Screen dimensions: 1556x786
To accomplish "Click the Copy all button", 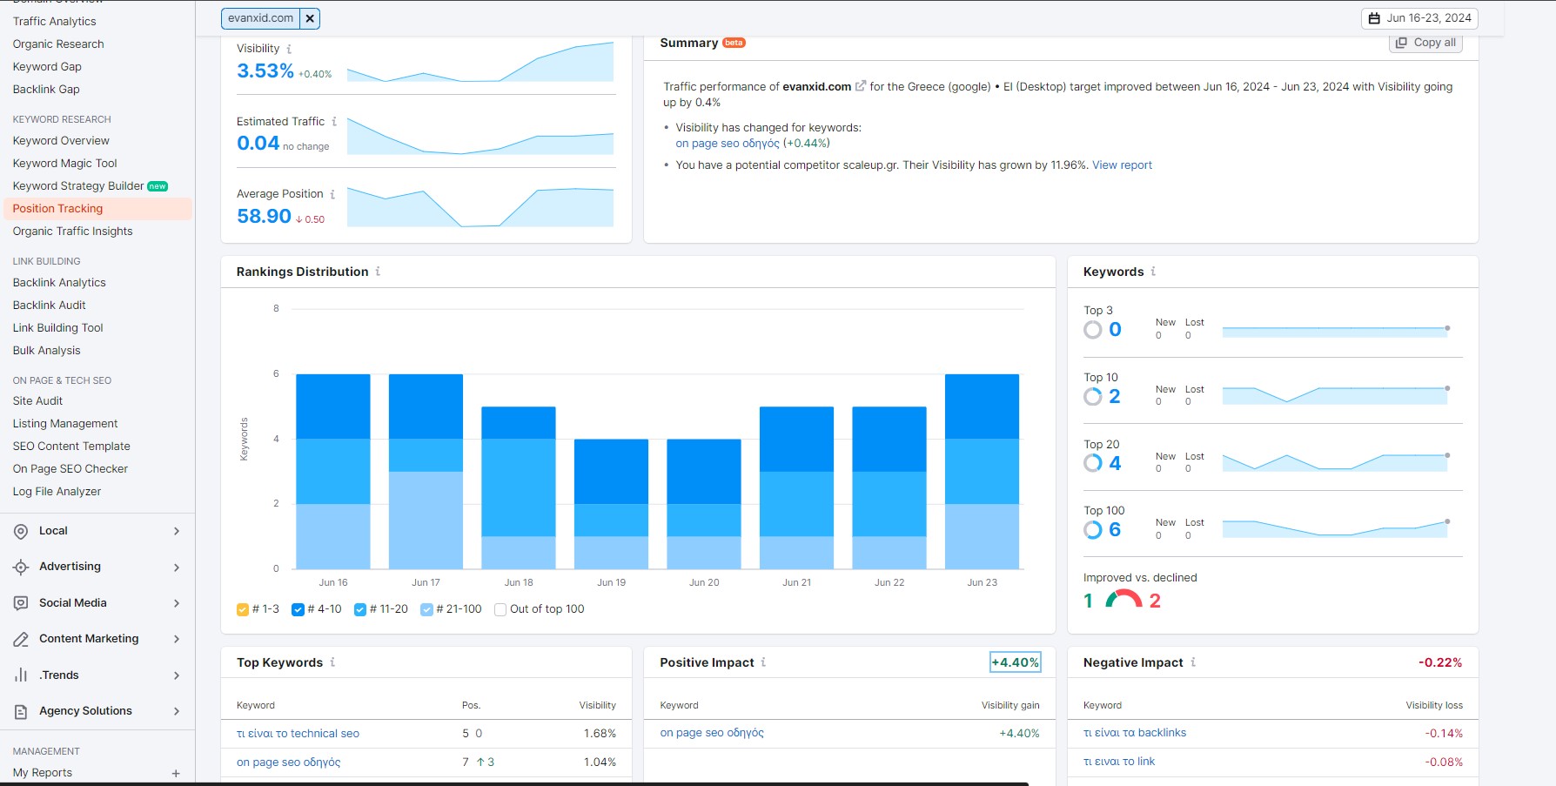I will [1425, 43].
